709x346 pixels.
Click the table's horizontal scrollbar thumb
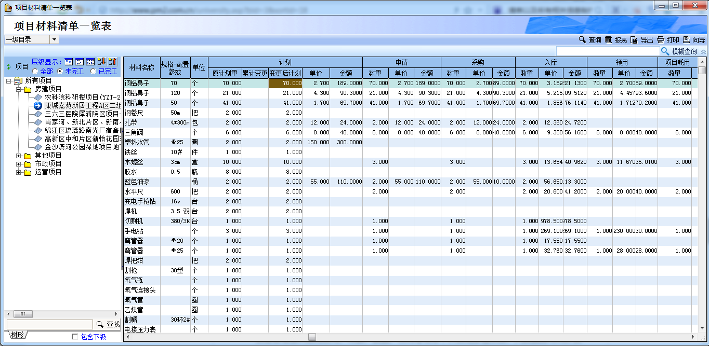pyautogui.click(x=312, y=337)
